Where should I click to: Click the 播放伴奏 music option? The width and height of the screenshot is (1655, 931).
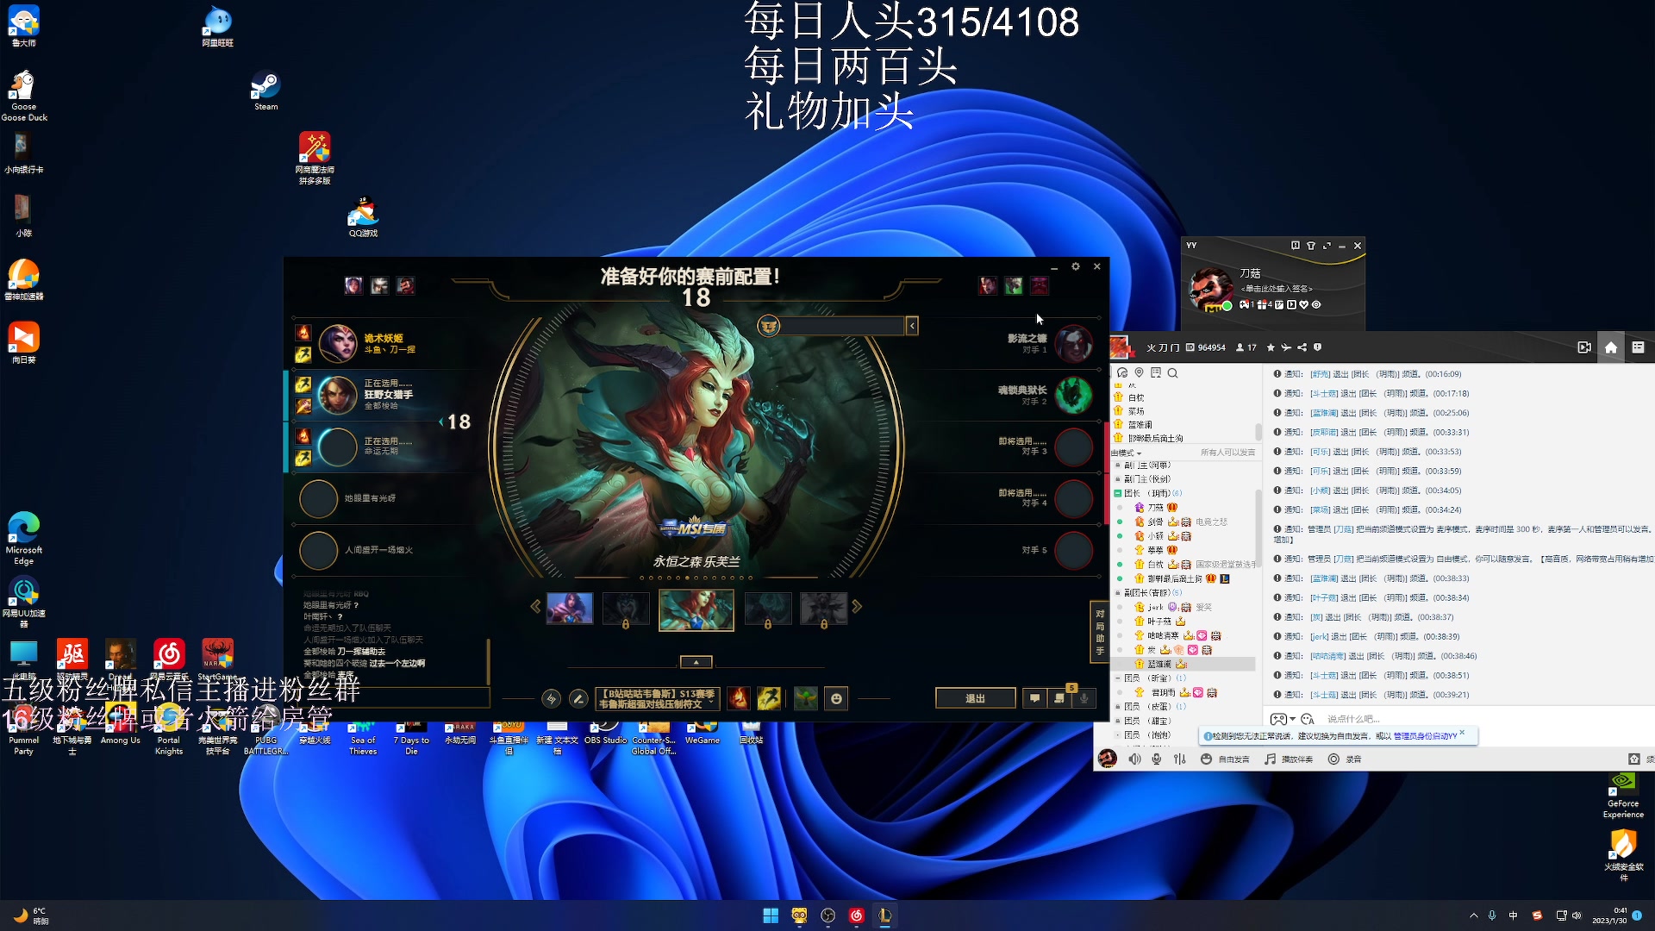(1289, 759)
